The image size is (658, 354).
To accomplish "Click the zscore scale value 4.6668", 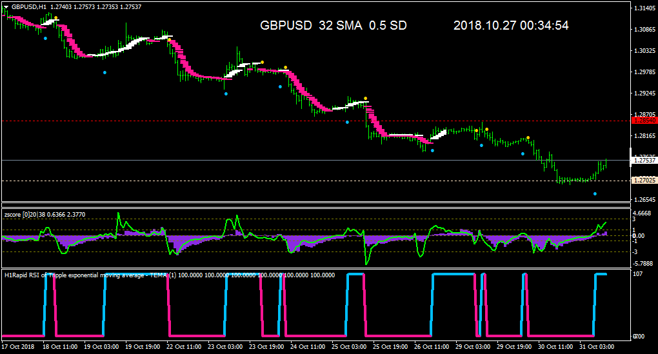I will click(x=643, y=213).
